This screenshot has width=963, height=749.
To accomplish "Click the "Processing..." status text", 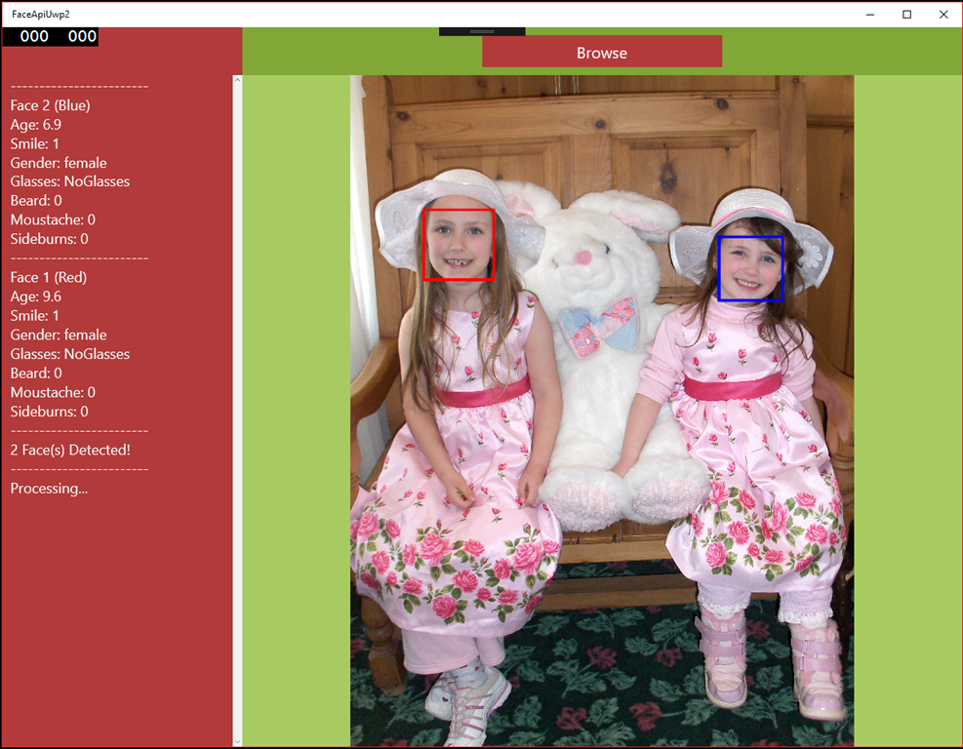I will pyautogui.click(x=49, y=489).
